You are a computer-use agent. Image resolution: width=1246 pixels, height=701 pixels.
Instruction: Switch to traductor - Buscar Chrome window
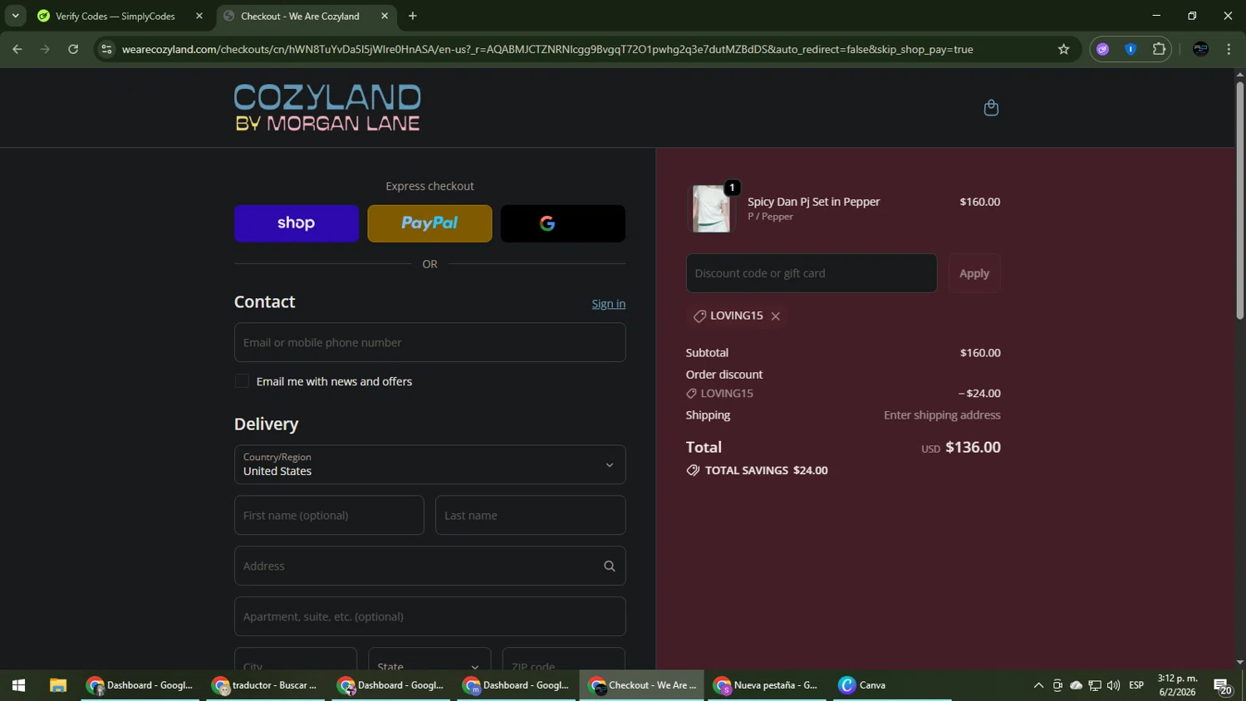265,685
